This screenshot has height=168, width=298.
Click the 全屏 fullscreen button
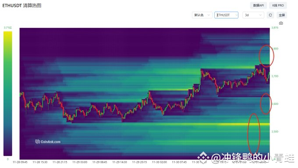282,15
